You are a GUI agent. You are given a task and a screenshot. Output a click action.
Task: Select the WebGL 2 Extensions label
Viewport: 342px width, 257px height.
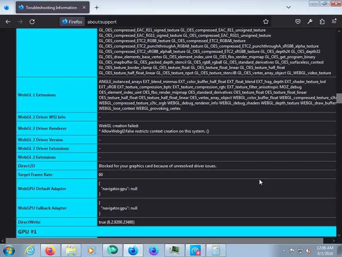[37, 157]
